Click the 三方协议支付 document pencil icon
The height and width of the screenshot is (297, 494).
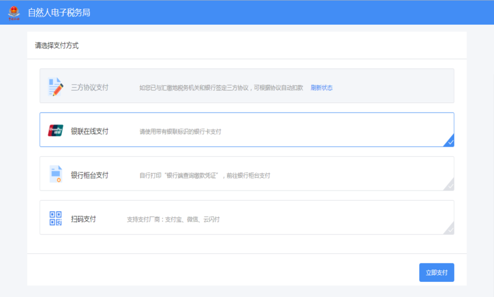[x=55, y=87]
